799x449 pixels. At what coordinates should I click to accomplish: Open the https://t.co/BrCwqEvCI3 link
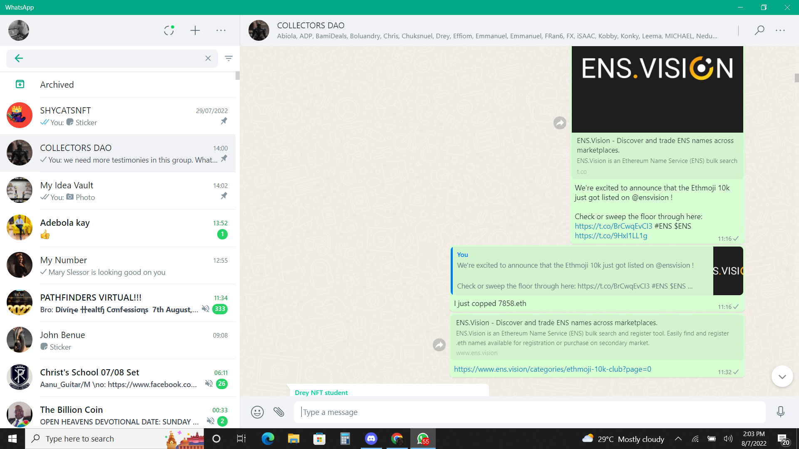click(613, 226)
